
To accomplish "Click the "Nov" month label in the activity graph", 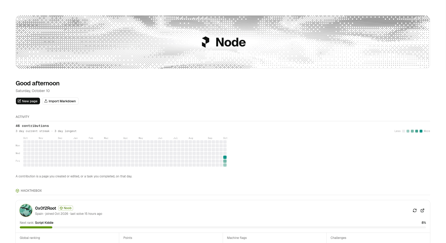I will click(41, 138).
